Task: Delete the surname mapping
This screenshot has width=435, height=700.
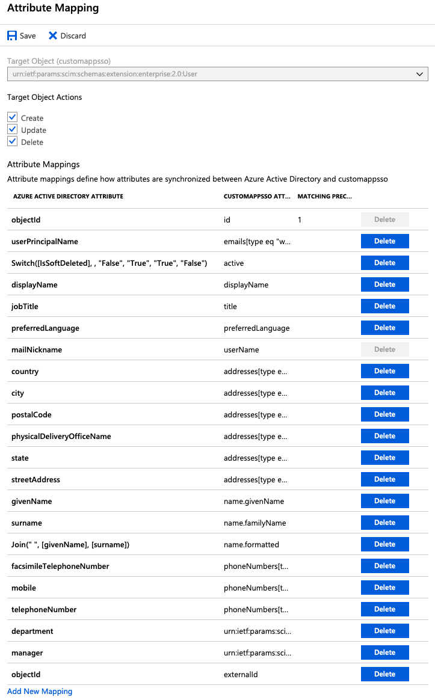Action: tap(384, 523)
